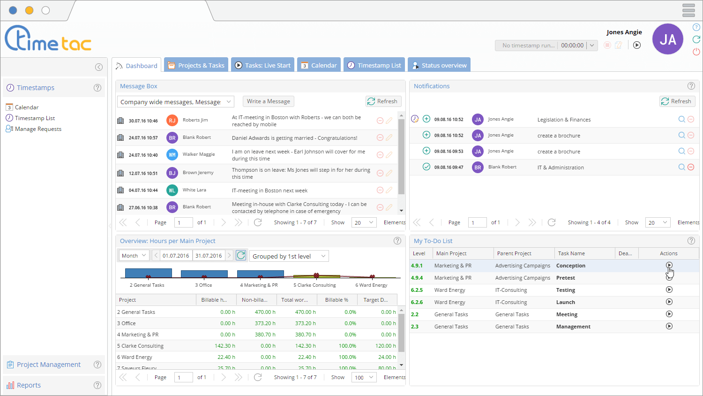The width and height of the screenshot is (703, 396).
Task: Open help for My To-Do List
Action: pyautogui.click(x=691, y=241)
